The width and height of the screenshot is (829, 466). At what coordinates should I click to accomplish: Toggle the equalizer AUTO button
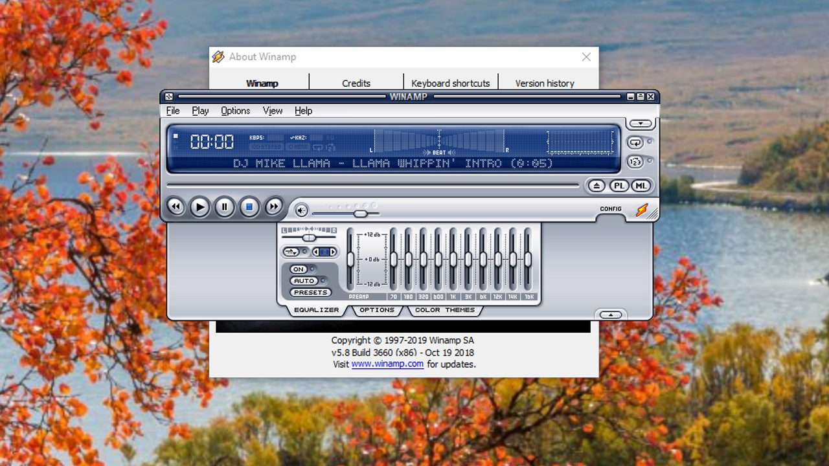click(304, 281)
